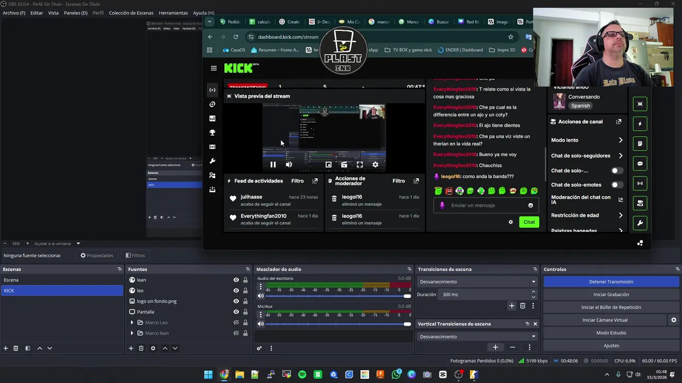This screenshot has height=383, width=682.
Task: Open audio mixer menu dots at bottom
Action: pyautogui.click(x=271, y=348)
